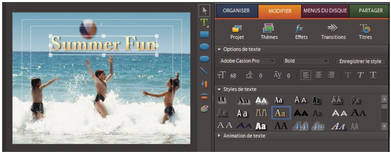Click the leading value next to line-spacing icon
This screenshot has height=152, width=391.
[x=260, y=76]
